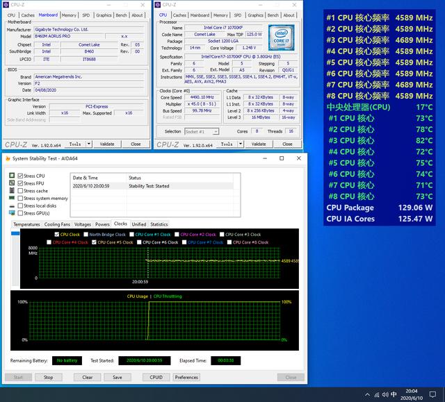Open Bench tab in right CPU-Z window

click(273, 15)
